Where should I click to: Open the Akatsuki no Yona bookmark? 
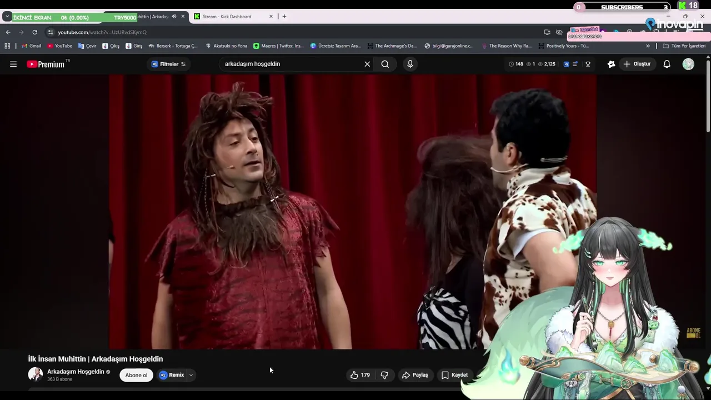click(226, 46)
